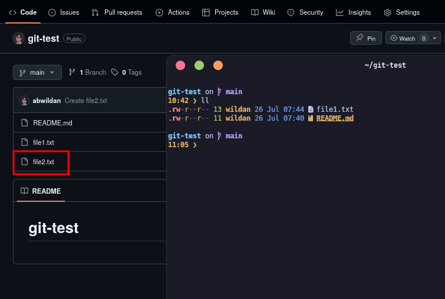Click file1.txt in terminal listing

(x=335, y=109)
